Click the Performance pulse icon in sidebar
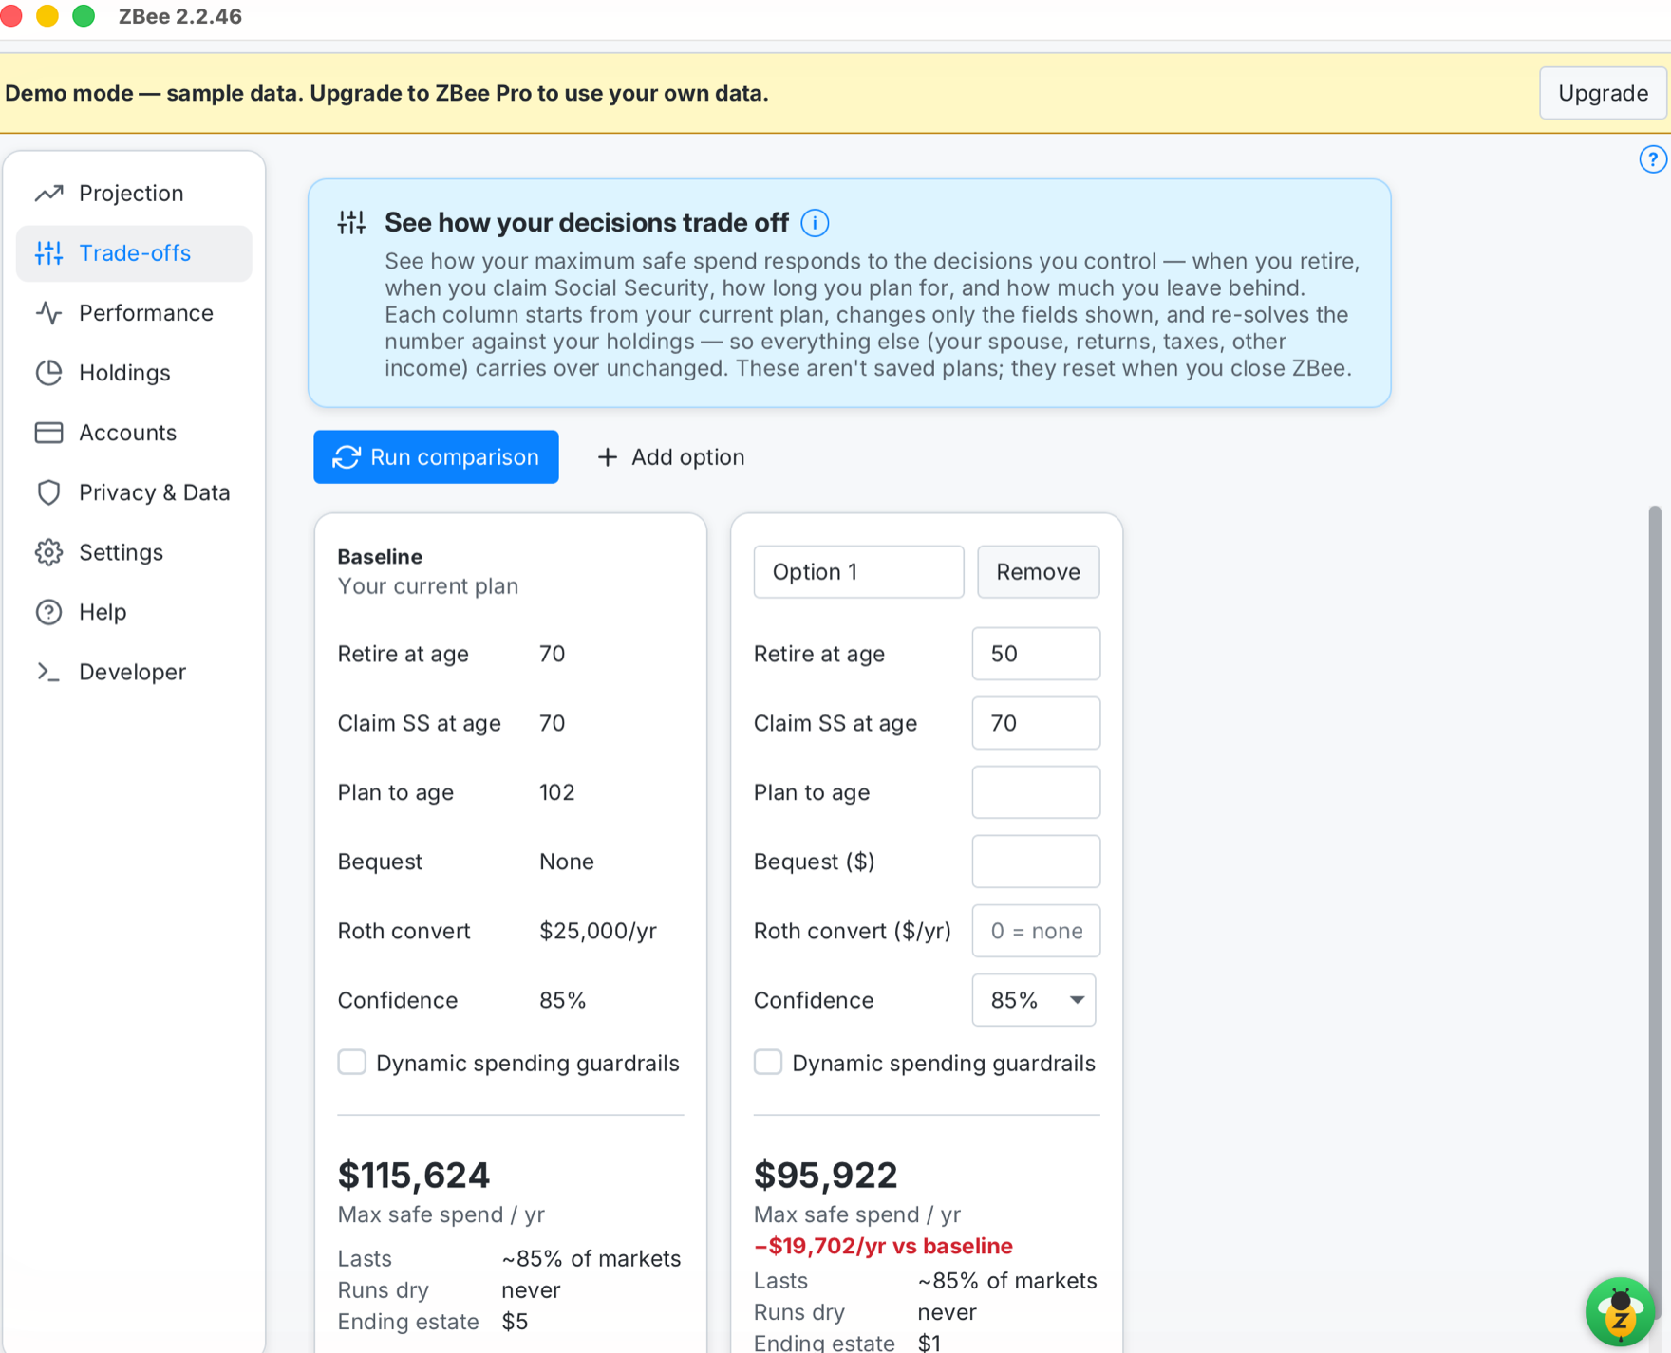Image resolution: width=1671 pixels, height=1353 pixels. tap(49, 313)
